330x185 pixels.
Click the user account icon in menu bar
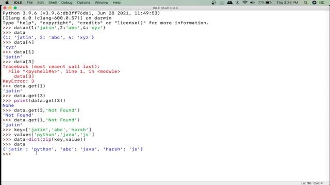pos(314,3)
